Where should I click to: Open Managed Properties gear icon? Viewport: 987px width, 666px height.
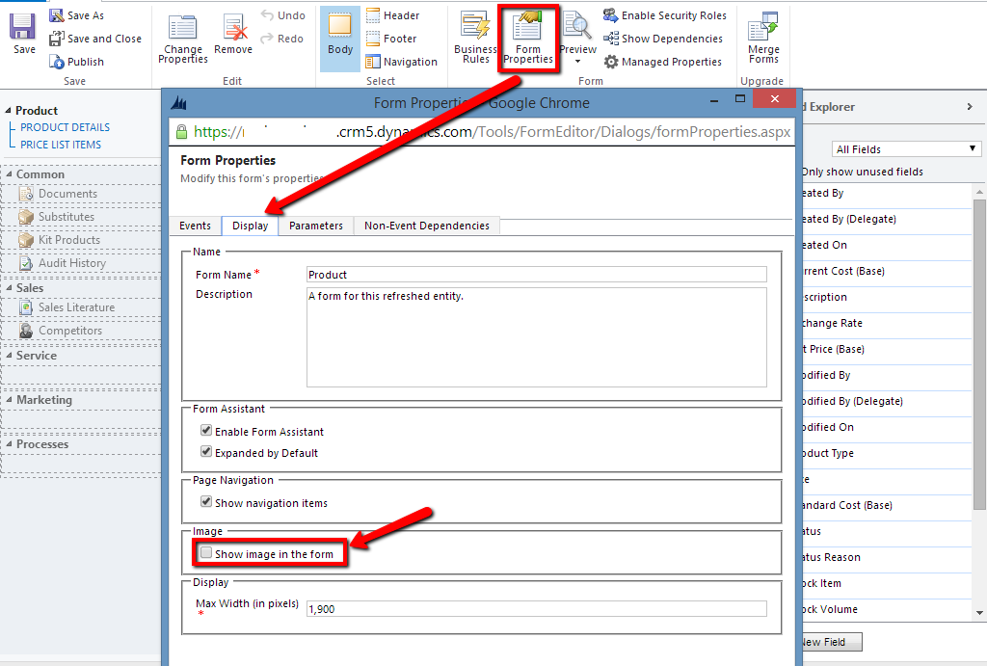coord(611,62)
